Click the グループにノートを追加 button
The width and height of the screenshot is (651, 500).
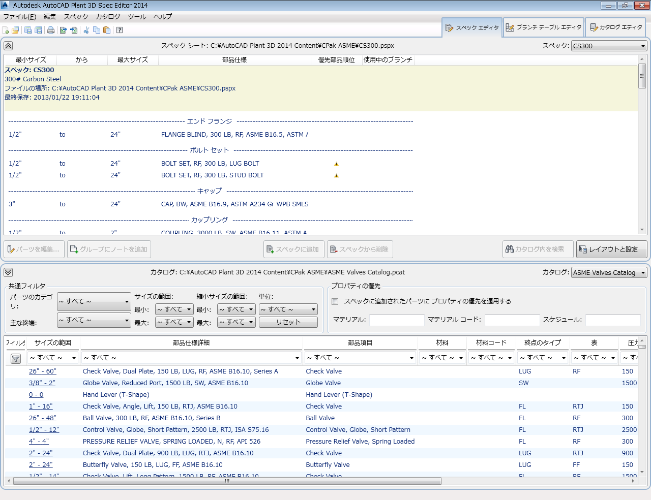109,249
